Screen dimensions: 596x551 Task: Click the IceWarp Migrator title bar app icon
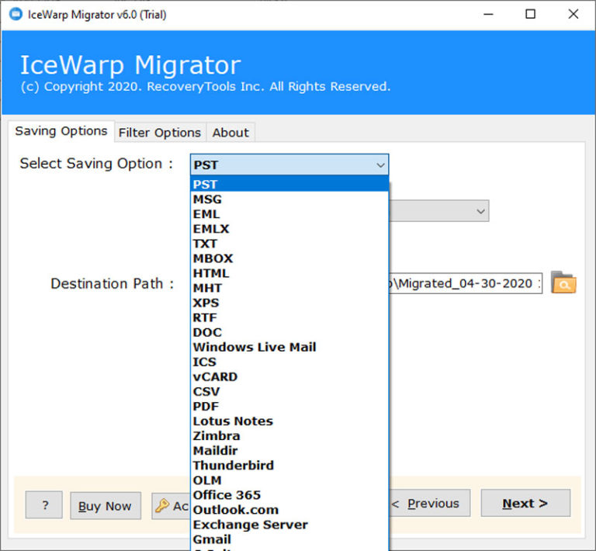[x=16, y=15]
